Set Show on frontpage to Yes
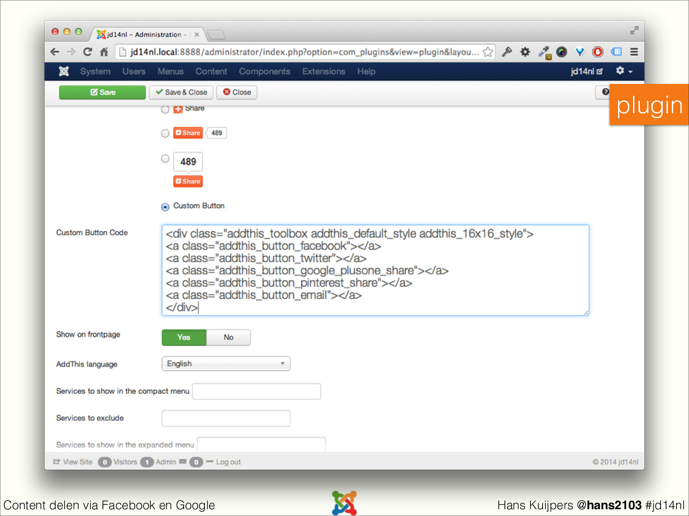The height and width of the screenshot is (516, 689). coord(184,338)
